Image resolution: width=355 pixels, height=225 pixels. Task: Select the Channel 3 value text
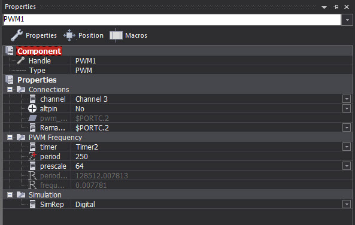click(x=92, y=99)
